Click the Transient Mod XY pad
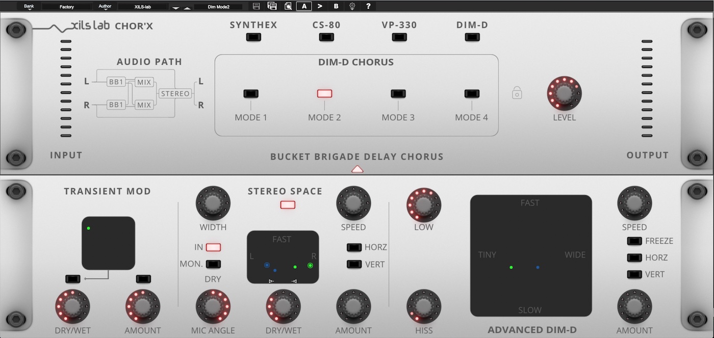714x338 pixels. pos(108,243)
